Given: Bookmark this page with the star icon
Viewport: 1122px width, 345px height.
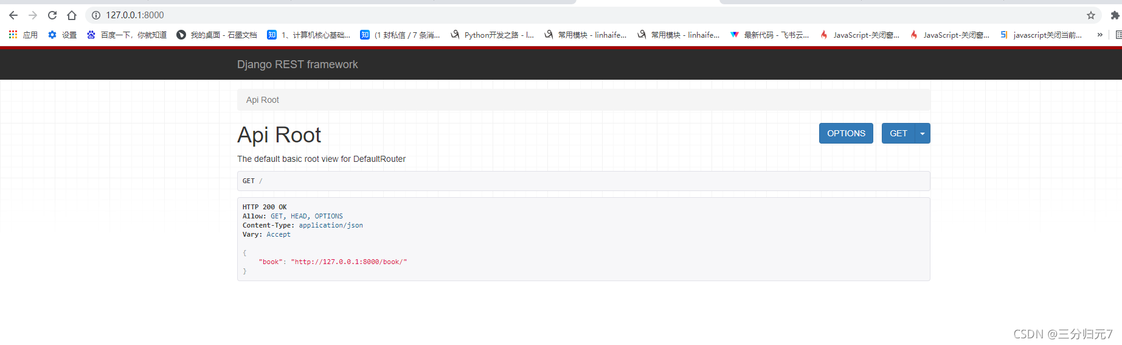Looking at the screenshot, I should coord(1091,15).
